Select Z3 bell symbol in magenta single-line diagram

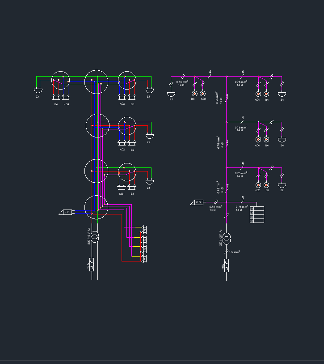[171, 94]
